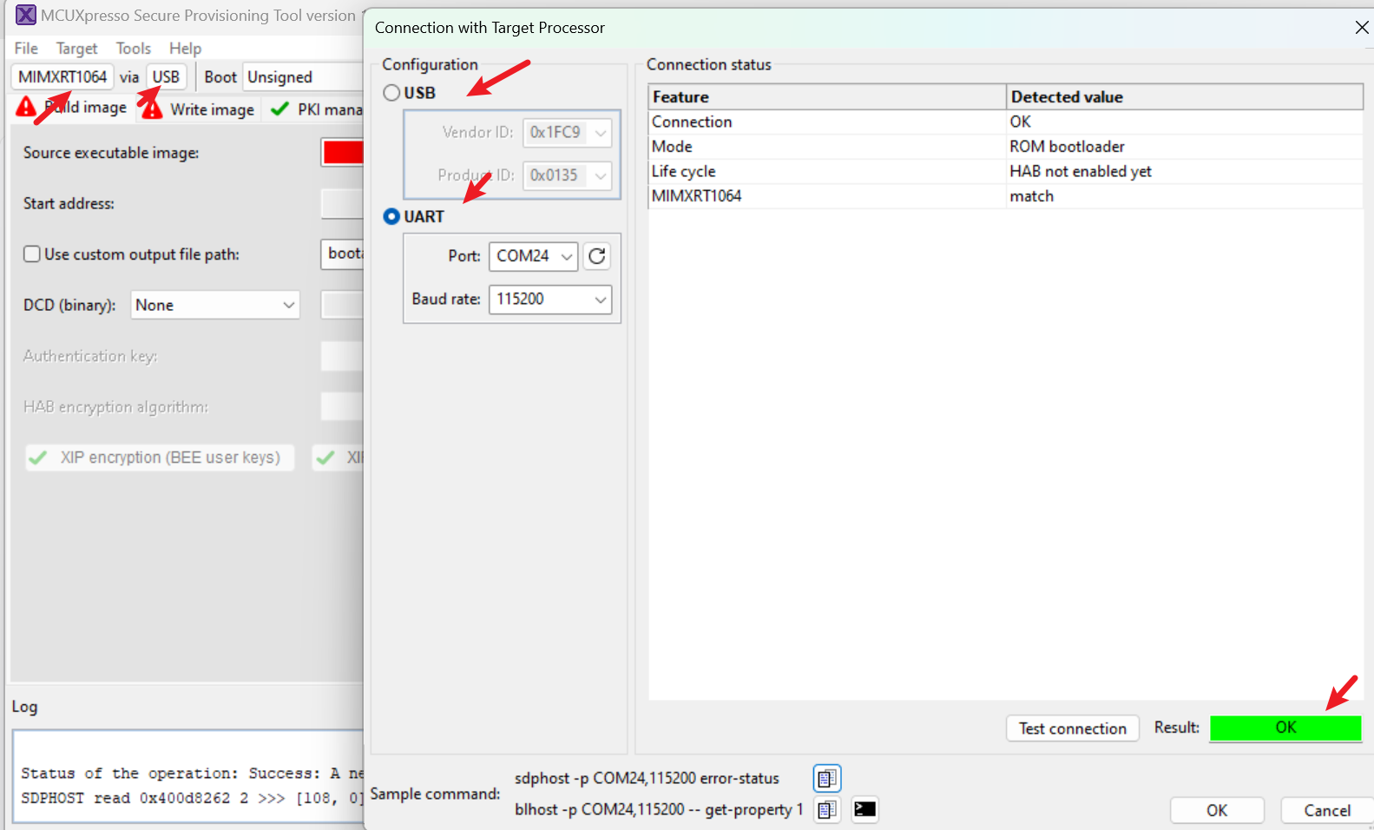Select the ROM bootloader value cell
Screen dimensions: 1374x830
(x=1185, y=147)
